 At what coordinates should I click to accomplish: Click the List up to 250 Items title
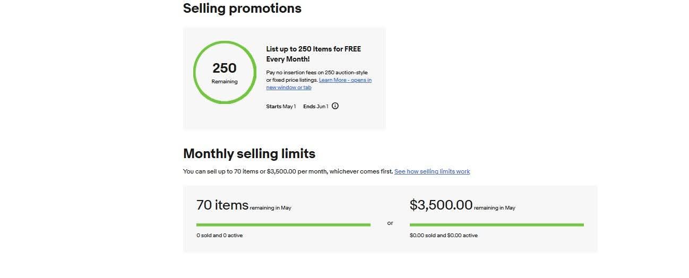tap(314, 54)
